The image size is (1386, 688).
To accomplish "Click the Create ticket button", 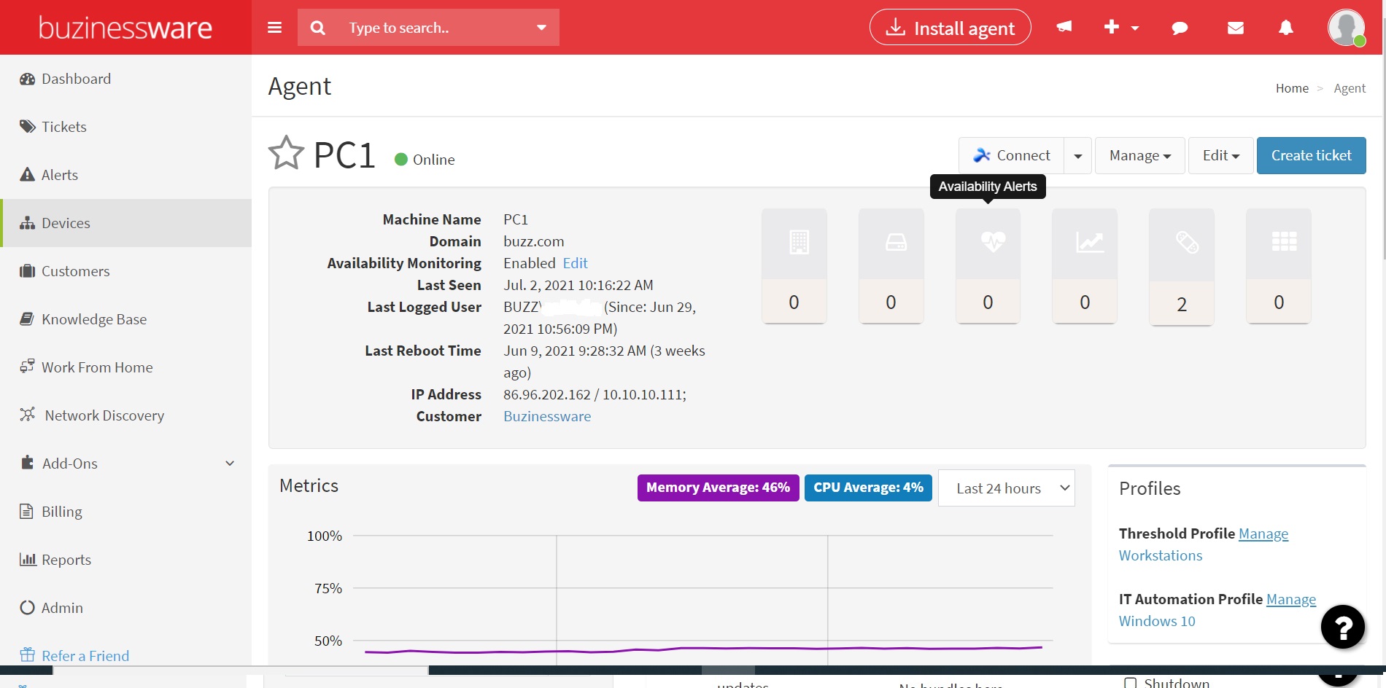I will 1311,155.
